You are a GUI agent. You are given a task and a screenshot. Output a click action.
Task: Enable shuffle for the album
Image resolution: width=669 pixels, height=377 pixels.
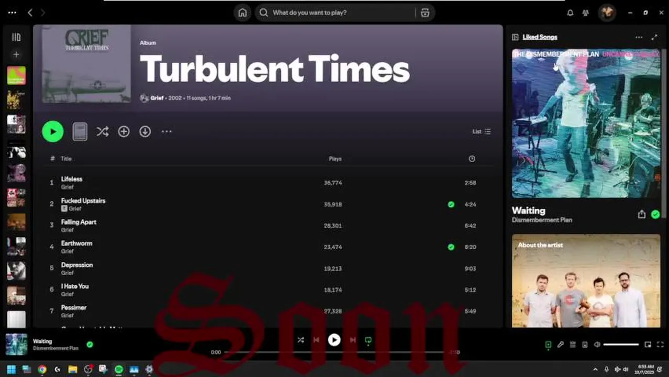(103, 131)
